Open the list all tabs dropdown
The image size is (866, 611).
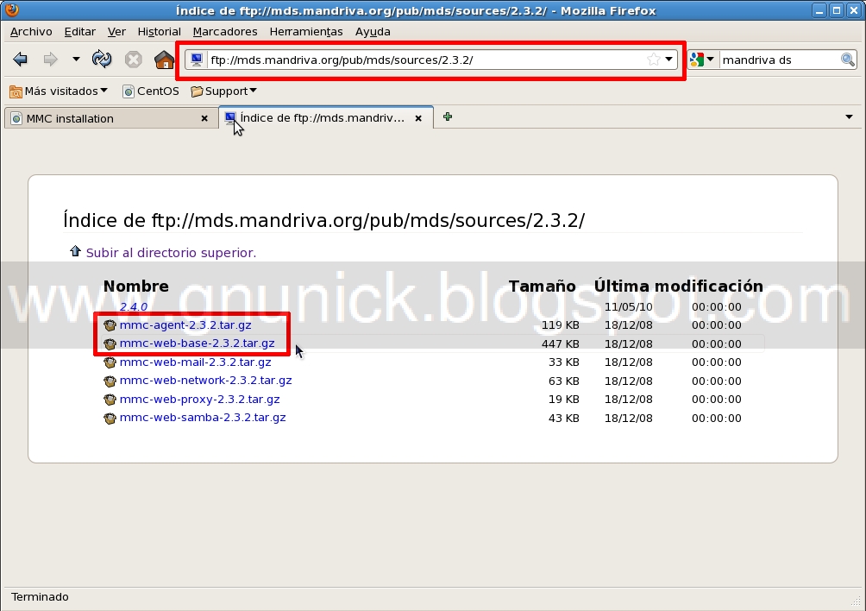pos(849,117)
